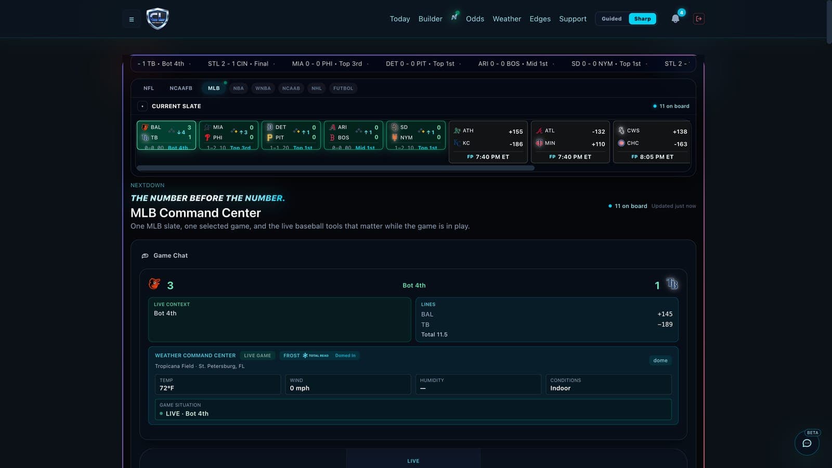This screenshot has width=832, height=468.
Task: Open the Weather page
Action: (x=507, y=19)
